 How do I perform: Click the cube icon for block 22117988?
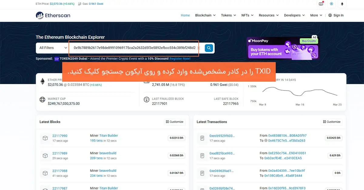coord(45,173)
